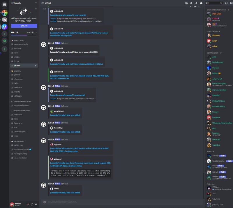Click the message attachment plus icon
This screenshot has width=233, height=208.
(x=45, y=202)
